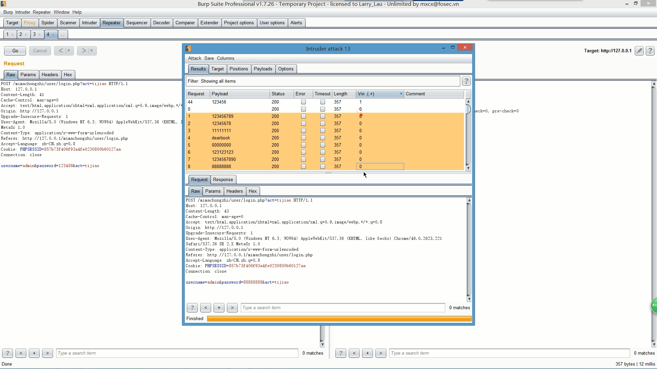Click the Go button
657x369 pixels.
(15, 51)
